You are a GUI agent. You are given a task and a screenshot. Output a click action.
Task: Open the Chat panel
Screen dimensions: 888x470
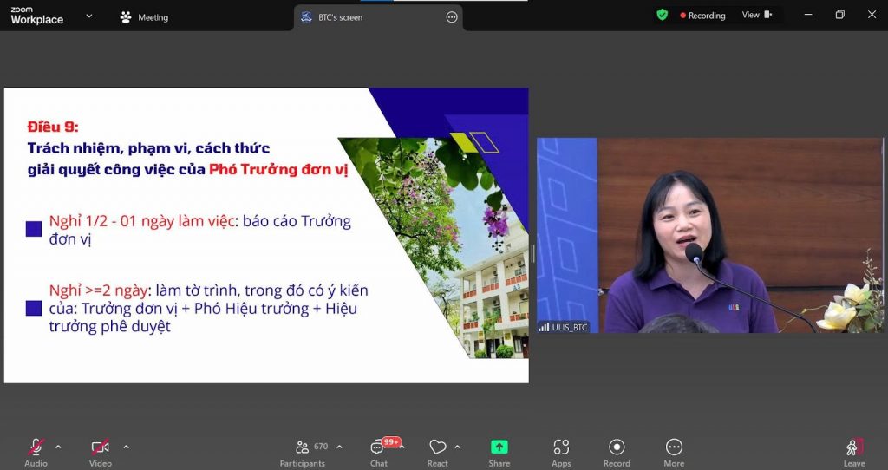click(x=379, y=451)
